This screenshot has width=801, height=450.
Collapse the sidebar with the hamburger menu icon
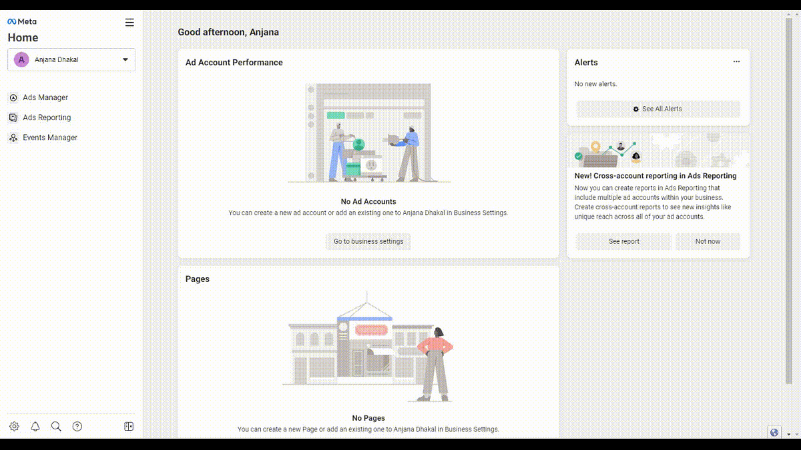point(129,23)
